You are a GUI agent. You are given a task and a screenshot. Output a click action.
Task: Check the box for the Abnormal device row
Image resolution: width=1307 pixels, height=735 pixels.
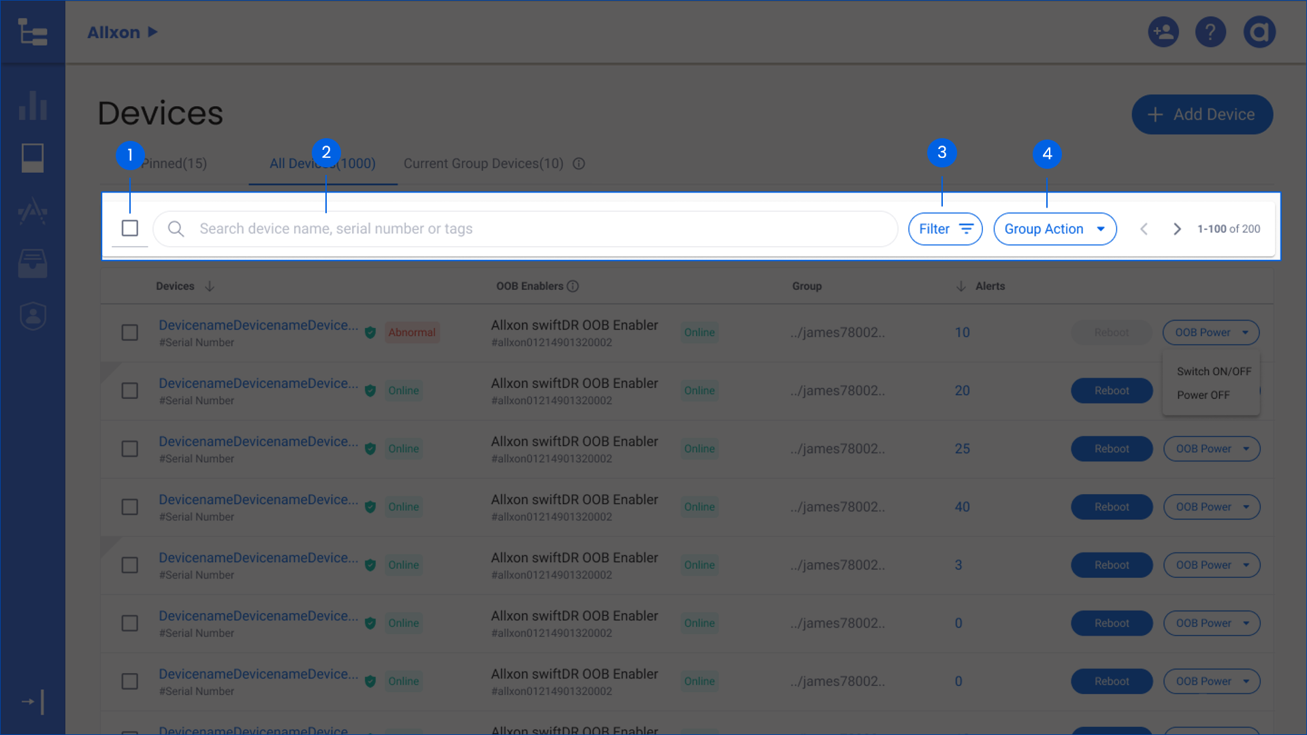point(130,333)
